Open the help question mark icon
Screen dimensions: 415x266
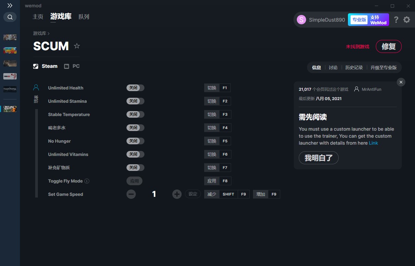[x=396, y=20]
